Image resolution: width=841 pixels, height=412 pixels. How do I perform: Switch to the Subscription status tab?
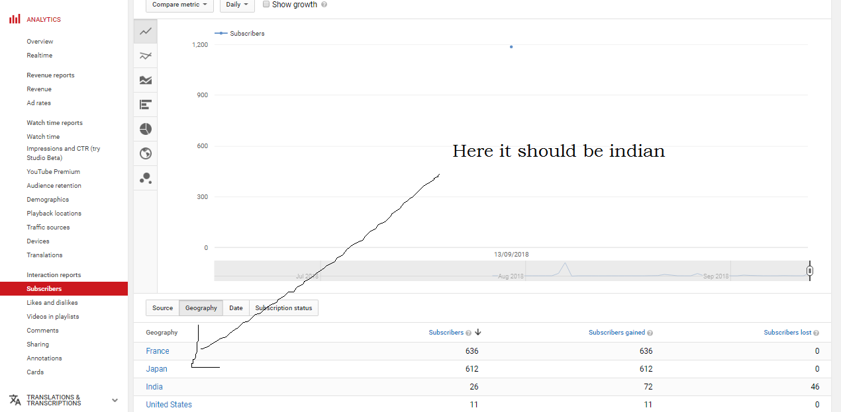283,308
